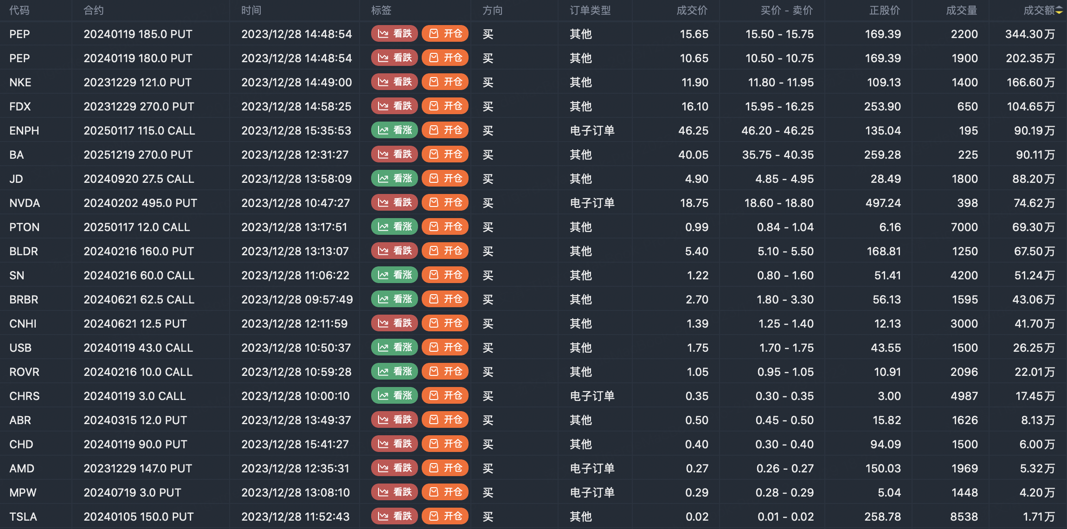Click the 看跌 tag in PEP 180.0 PUT row

click(x=394, y=58)
